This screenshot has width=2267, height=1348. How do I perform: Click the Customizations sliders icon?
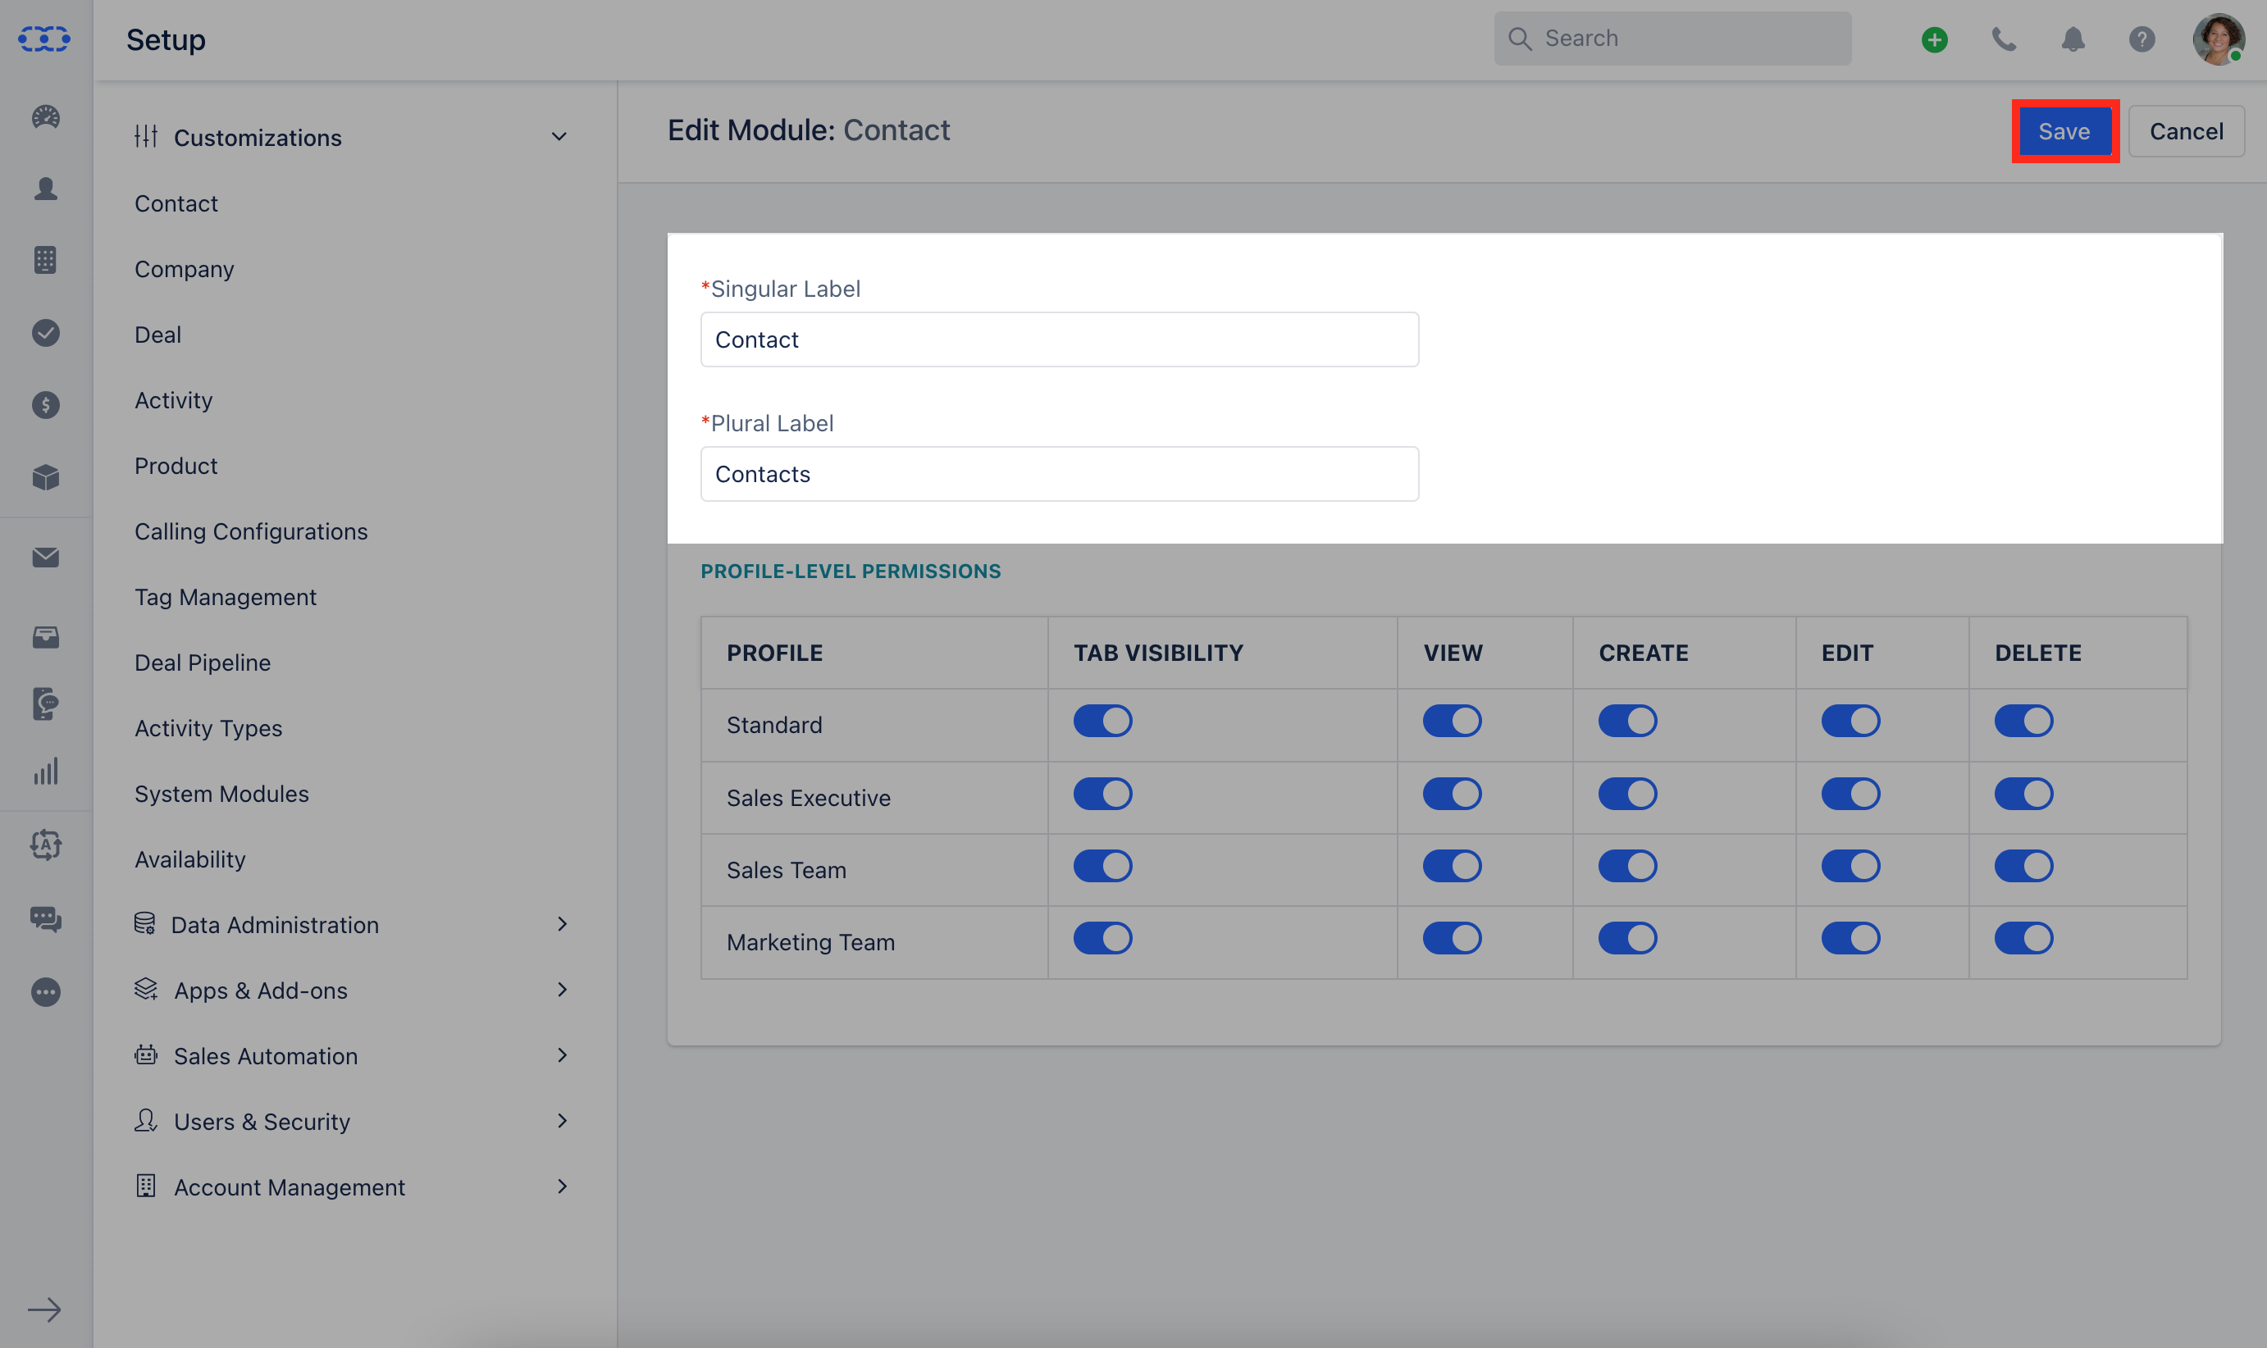pos(145,136)
